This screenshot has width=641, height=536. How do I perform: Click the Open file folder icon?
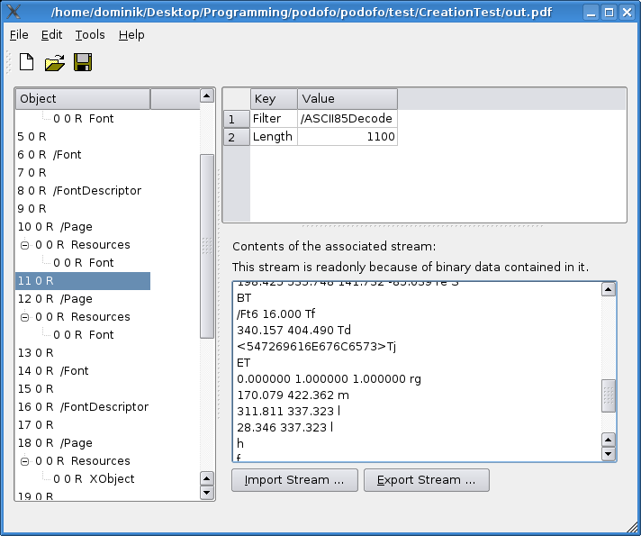click(55, 62)
